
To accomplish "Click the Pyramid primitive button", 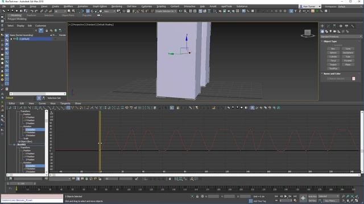I will click(x=348, y=61).
